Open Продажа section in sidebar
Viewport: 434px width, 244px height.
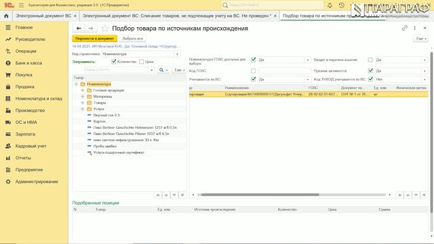pyautogui.click(x=24, y=87)
